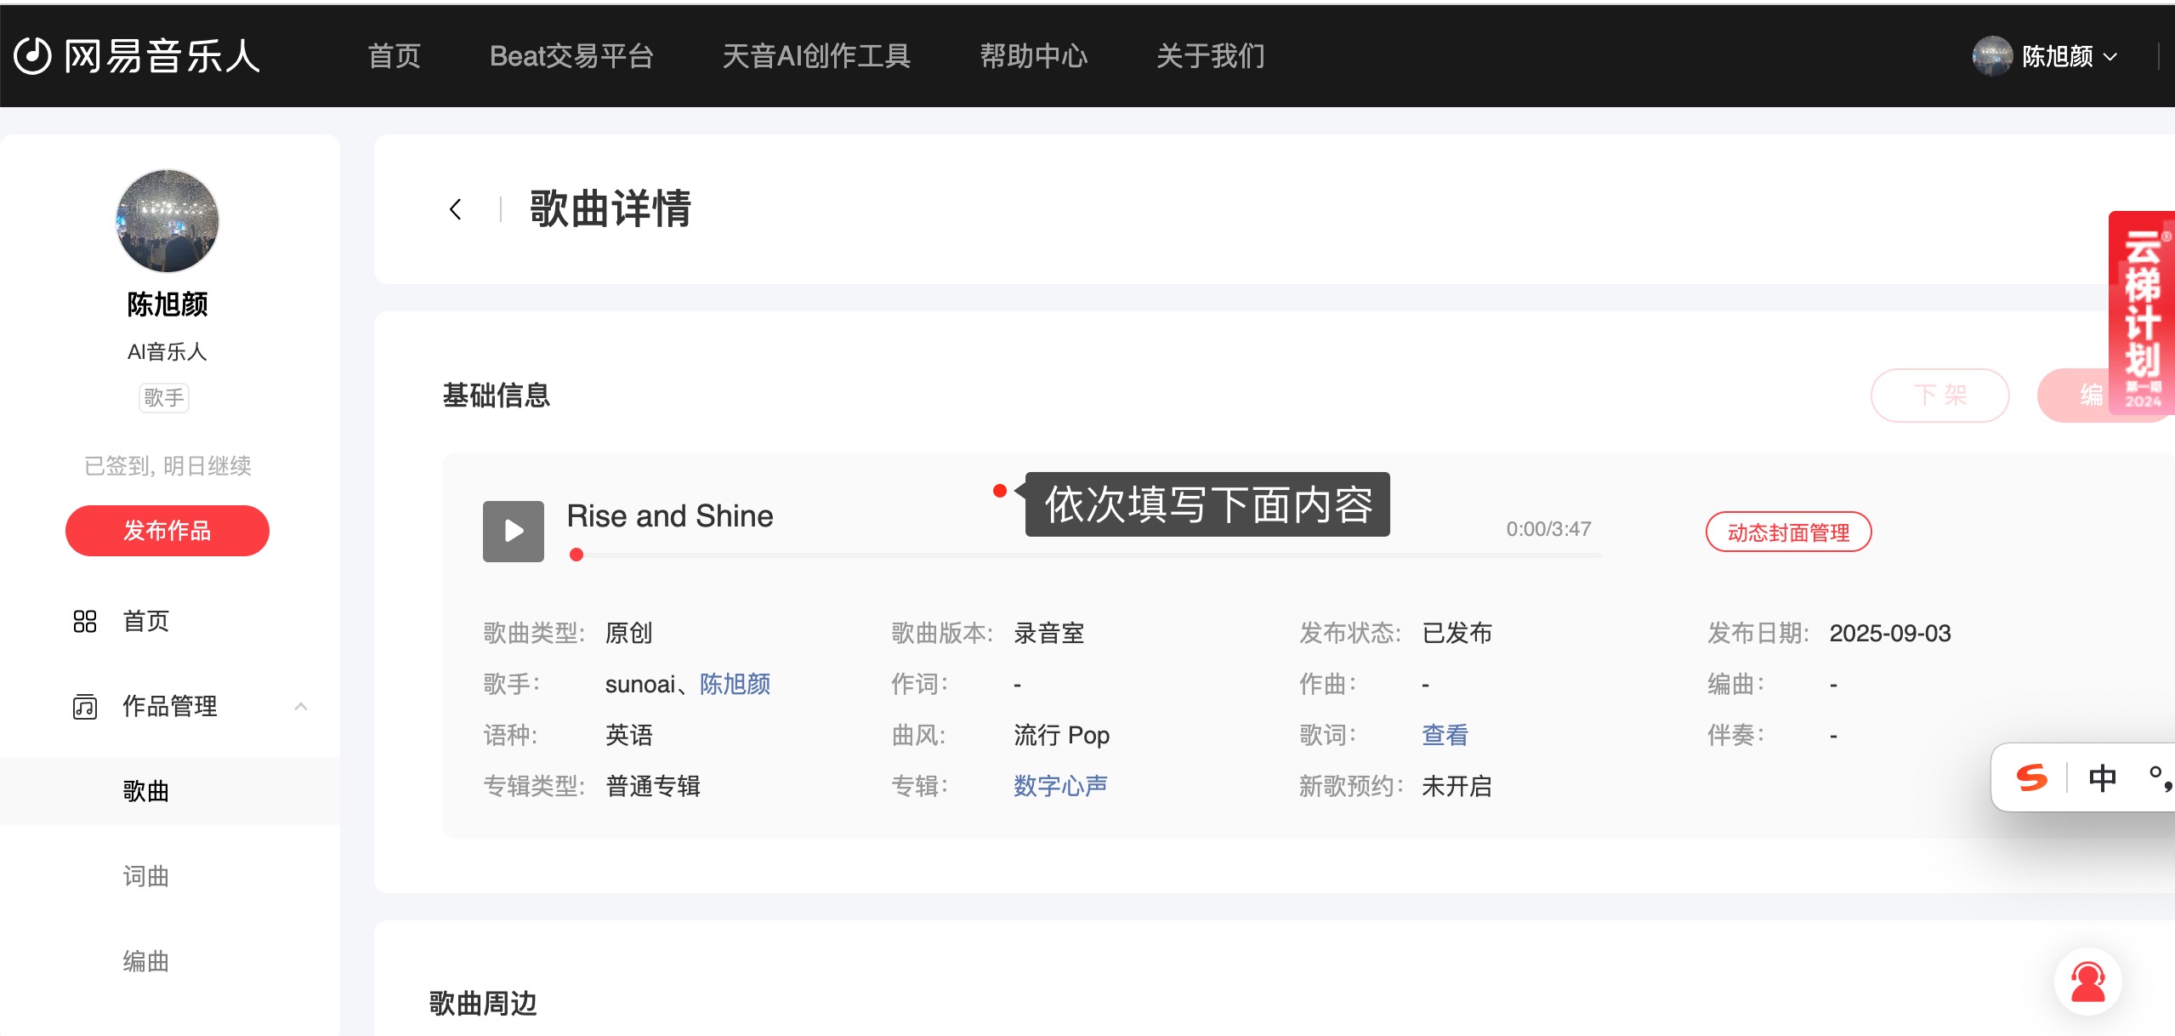The width and height of the screenshot is (2175, 1036).
Task: Click the 已发布 status value
Action: 1457,633
